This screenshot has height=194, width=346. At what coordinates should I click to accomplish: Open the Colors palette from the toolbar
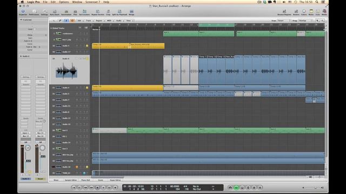tap(304, 12)
